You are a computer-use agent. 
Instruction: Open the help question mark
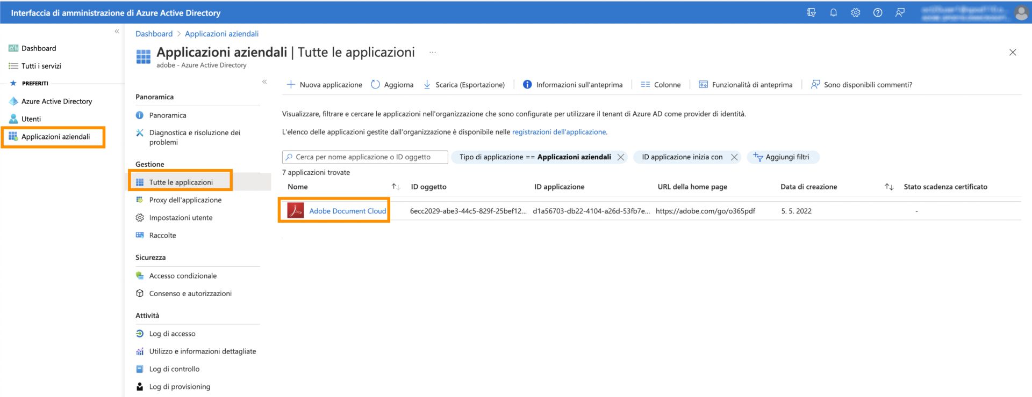pos(877,12)
